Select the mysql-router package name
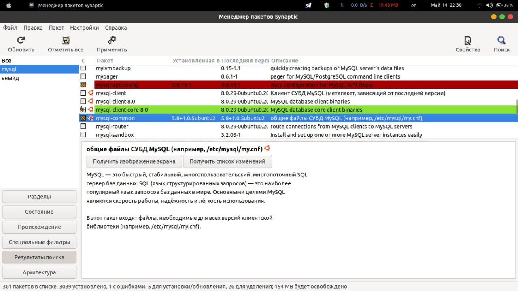The image size is (518, 291). [112, 126]
